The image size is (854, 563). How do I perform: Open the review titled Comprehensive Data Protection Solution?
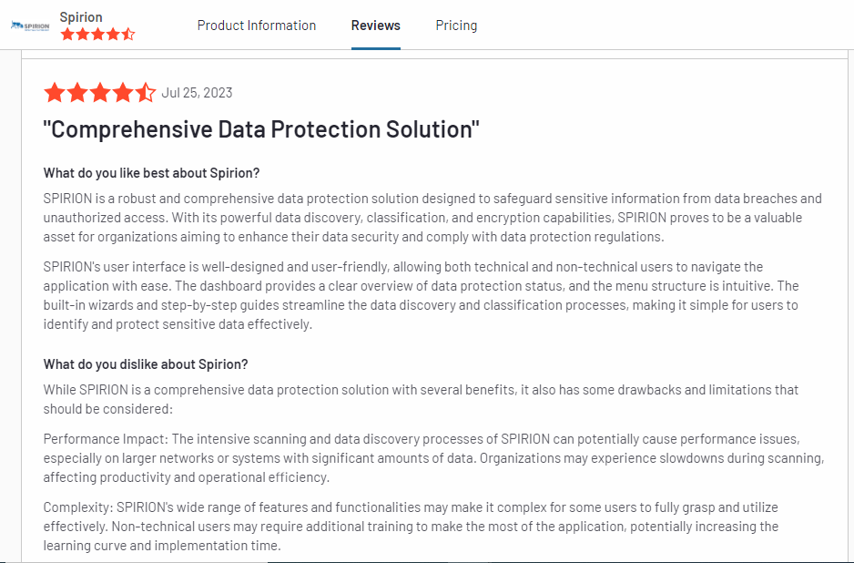pos(262,128)
